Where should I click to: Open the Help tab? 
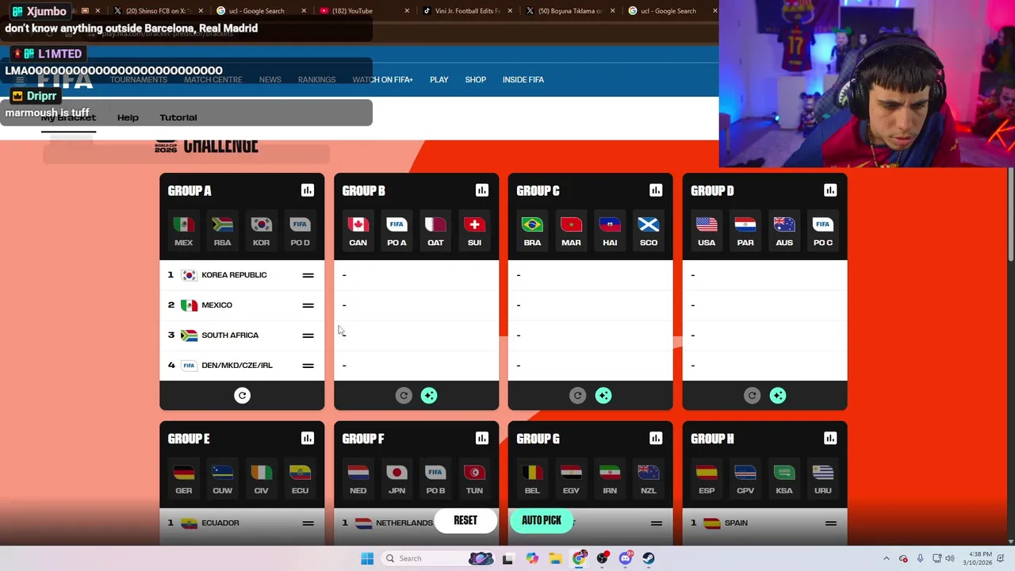[128, 117]
